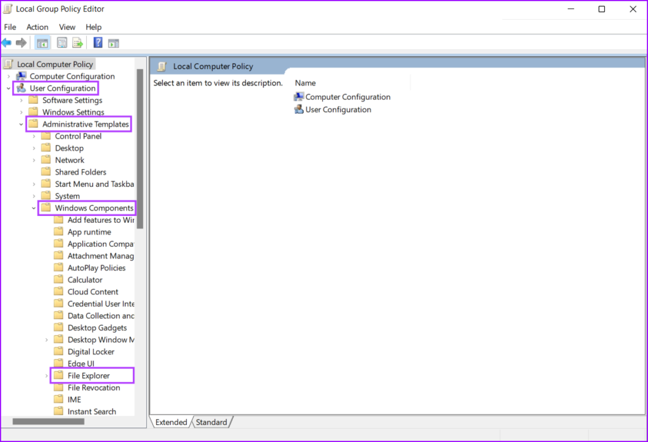Viewport: 648px width, 442px height.
Task: Collapse the Administrative Templates node
Action: (21, 124)
